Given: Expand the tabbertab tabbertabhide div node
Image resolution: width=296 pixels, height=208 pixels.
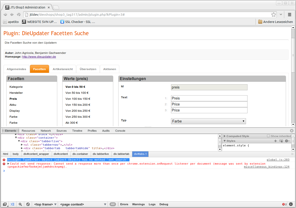Looking at the screenshot, I should click(22, 148).
